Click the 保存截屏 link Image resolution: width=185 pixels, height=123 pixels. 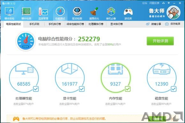[x=175, y=24]
